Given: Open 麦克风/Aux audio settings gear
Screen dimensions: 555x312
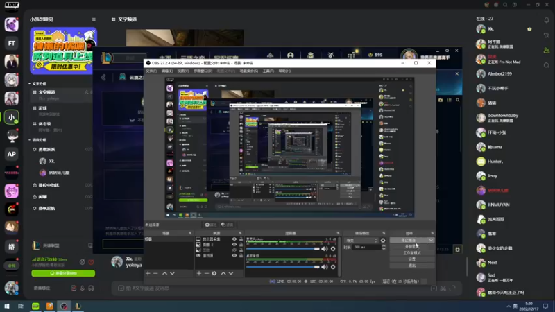Looking at the screenshot, I should 333,249.
